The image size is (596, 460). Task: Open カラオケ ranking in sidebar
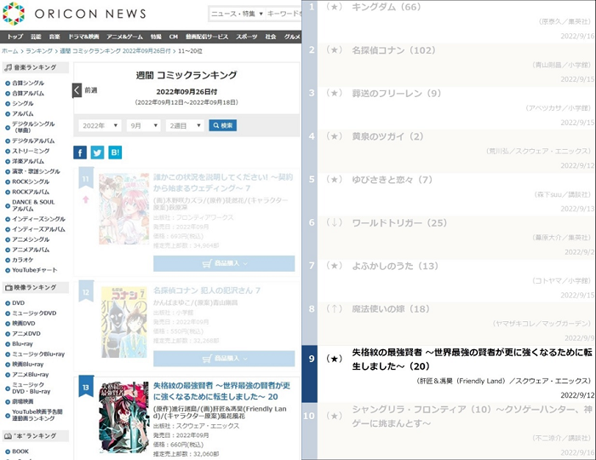click(x=22, y=260)
